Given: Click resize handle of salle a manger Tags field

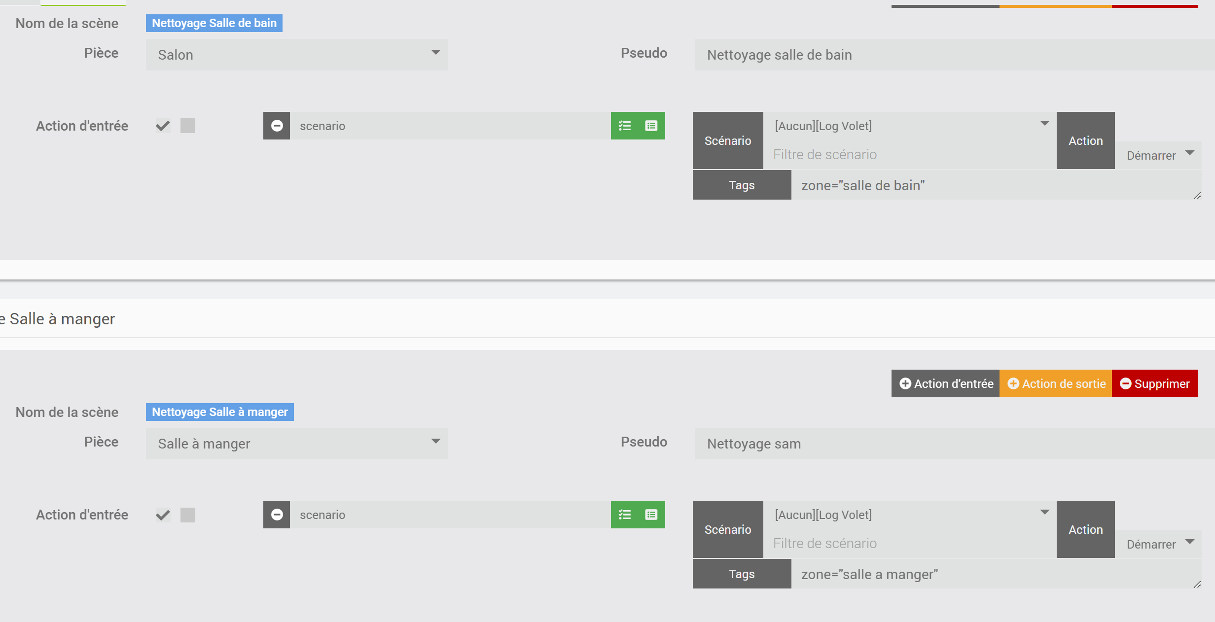Looking at the screenshot, I should [1197, 585].
